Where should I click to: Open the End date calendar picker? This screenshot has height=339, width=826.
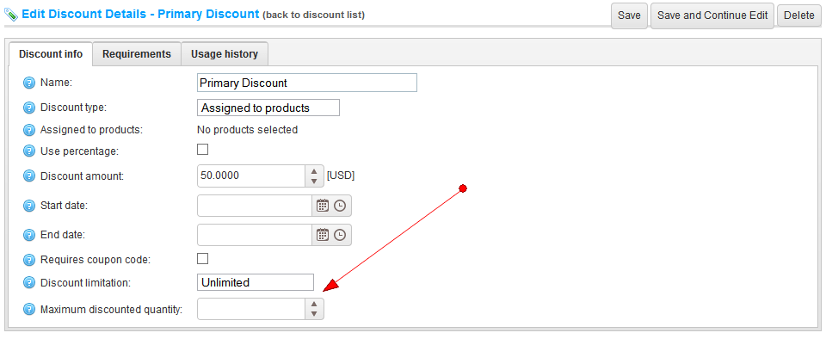tap(323, 235)
